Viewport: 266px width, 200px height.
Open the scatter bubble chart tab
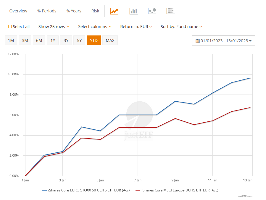click(152, 11)
